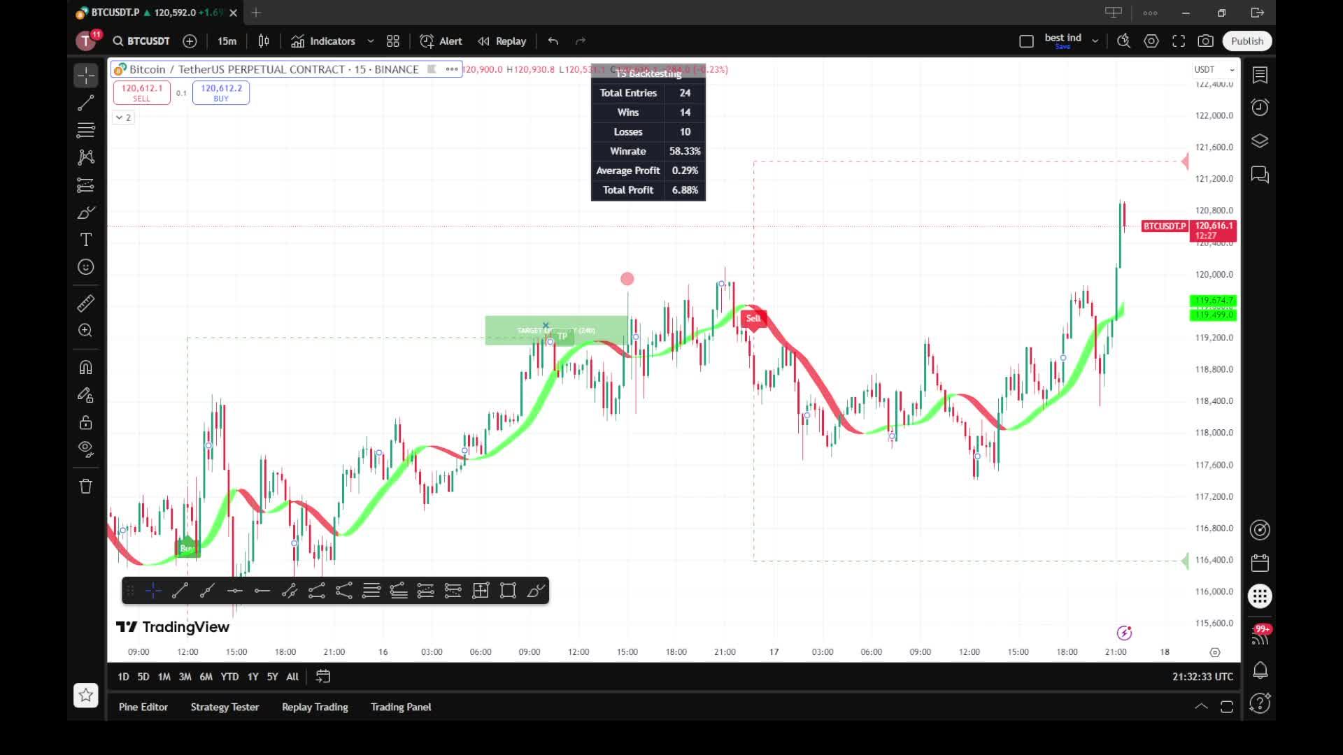Enter fullscreen mode

1179,41
